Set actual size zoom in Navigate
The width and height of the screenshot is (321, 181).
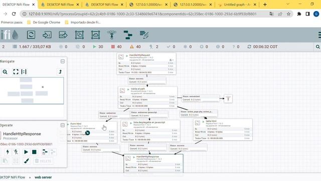click(24, 71)
